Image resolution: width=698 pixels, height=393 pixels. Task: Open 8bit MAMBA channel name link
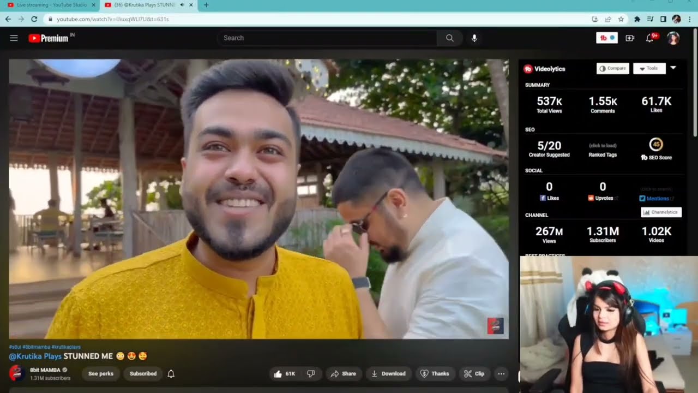click(45, 370)
